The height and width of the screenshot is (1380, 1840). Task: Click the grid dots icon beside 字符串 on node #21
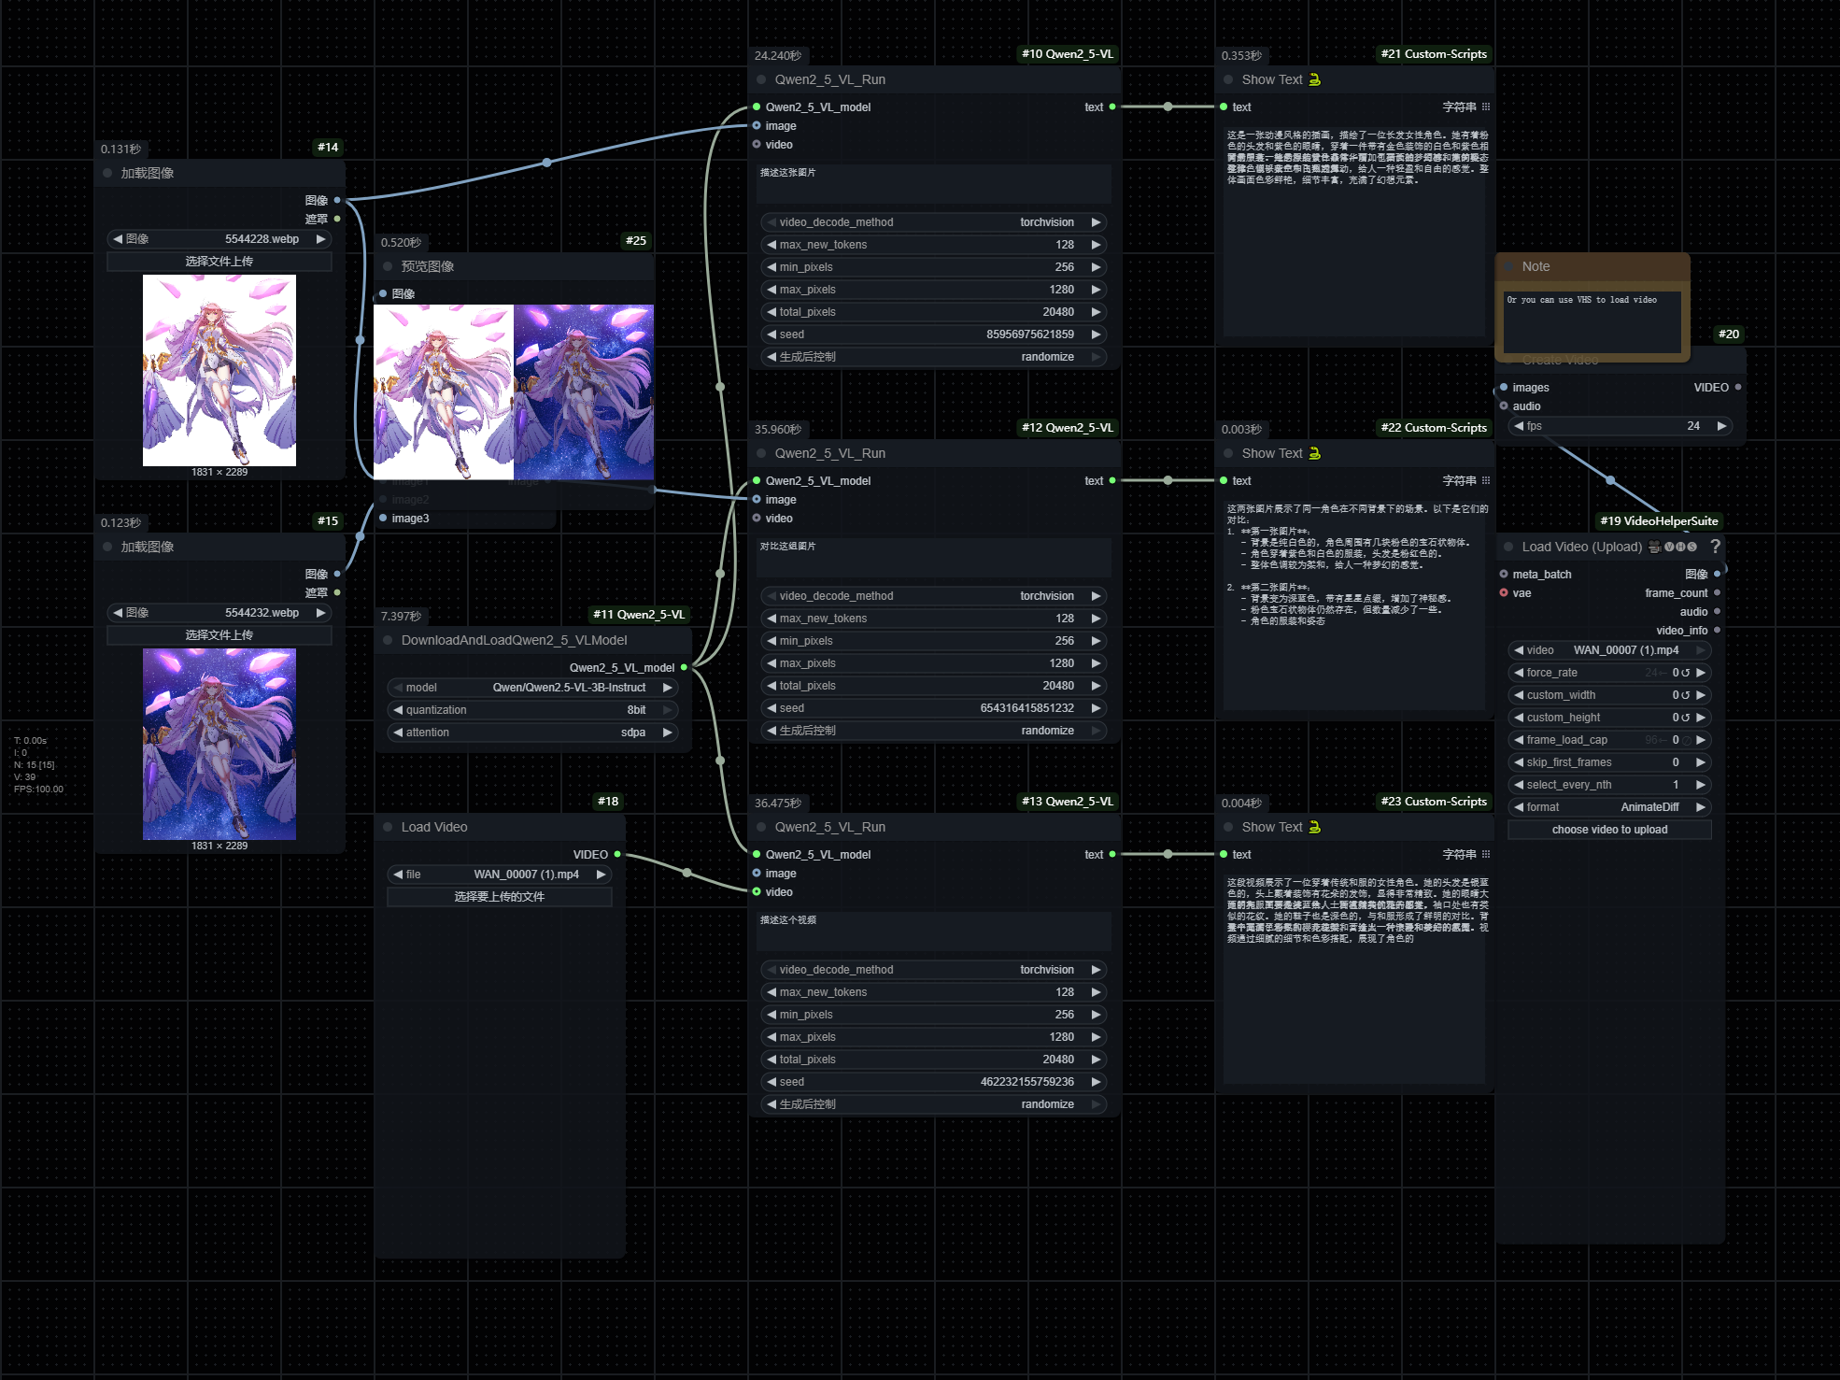(1486, 107)
